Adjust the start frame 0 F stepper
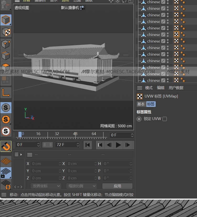This screenshot has height=217, width=197. (x=38, y=145)
